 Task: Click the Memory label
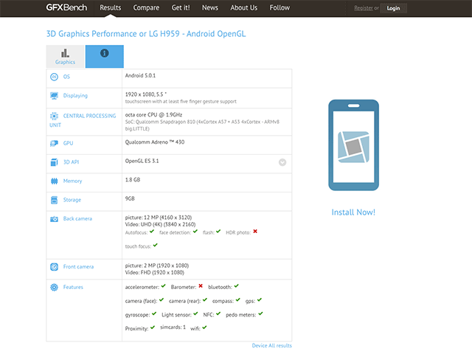coord(72,181)
